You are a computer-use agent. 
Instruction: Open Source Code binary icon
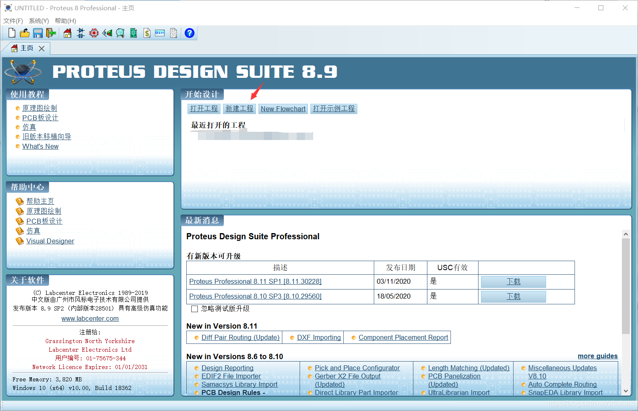(x=160, y=33)
